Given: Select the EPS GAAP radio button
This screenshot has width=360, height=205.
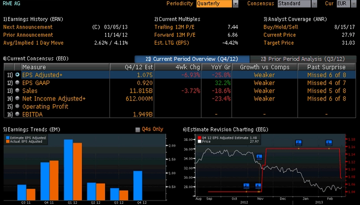Looking at the screenshot, I should click(17, 83).
